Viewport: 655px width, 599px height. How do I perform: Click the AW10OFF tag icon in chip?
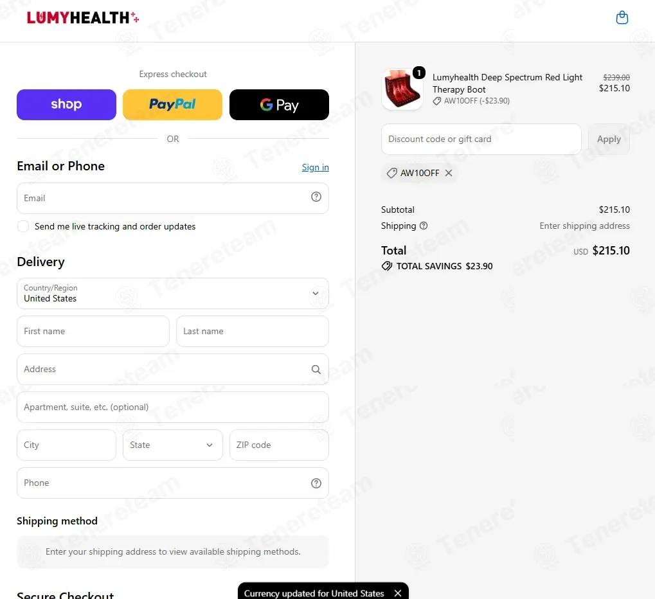click(x=391, y=173)
